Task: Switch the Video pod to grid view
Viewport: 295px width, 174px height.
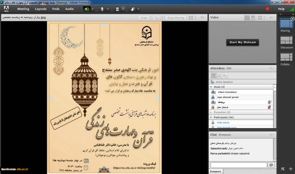Action: 247,17
